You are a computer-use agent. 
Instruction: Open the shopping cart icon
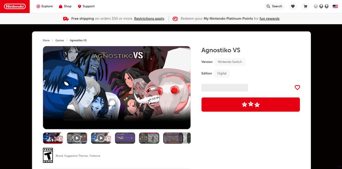[x=305, y=6]
